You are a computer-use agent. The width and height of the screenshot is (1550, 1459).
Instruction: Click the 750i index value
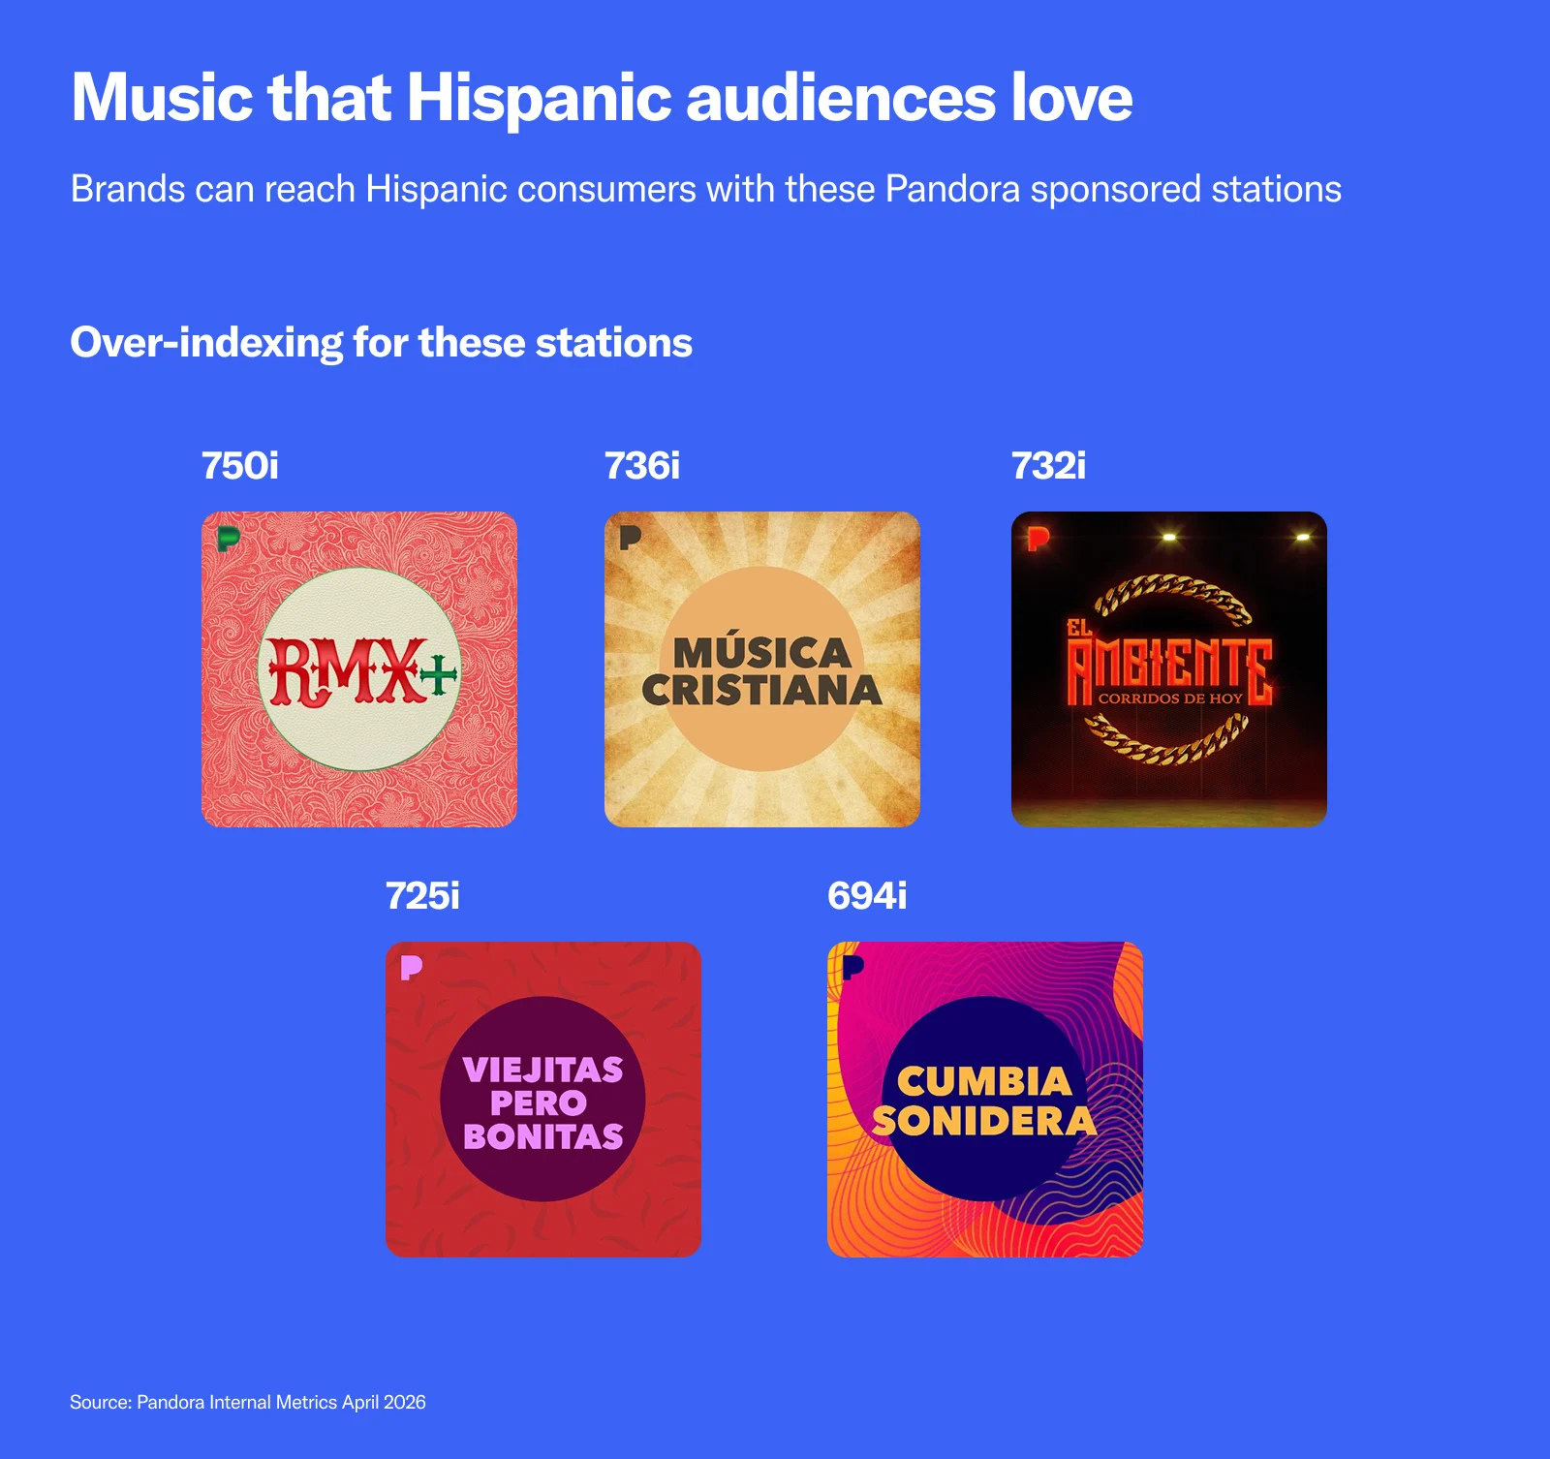pos(240,466)
